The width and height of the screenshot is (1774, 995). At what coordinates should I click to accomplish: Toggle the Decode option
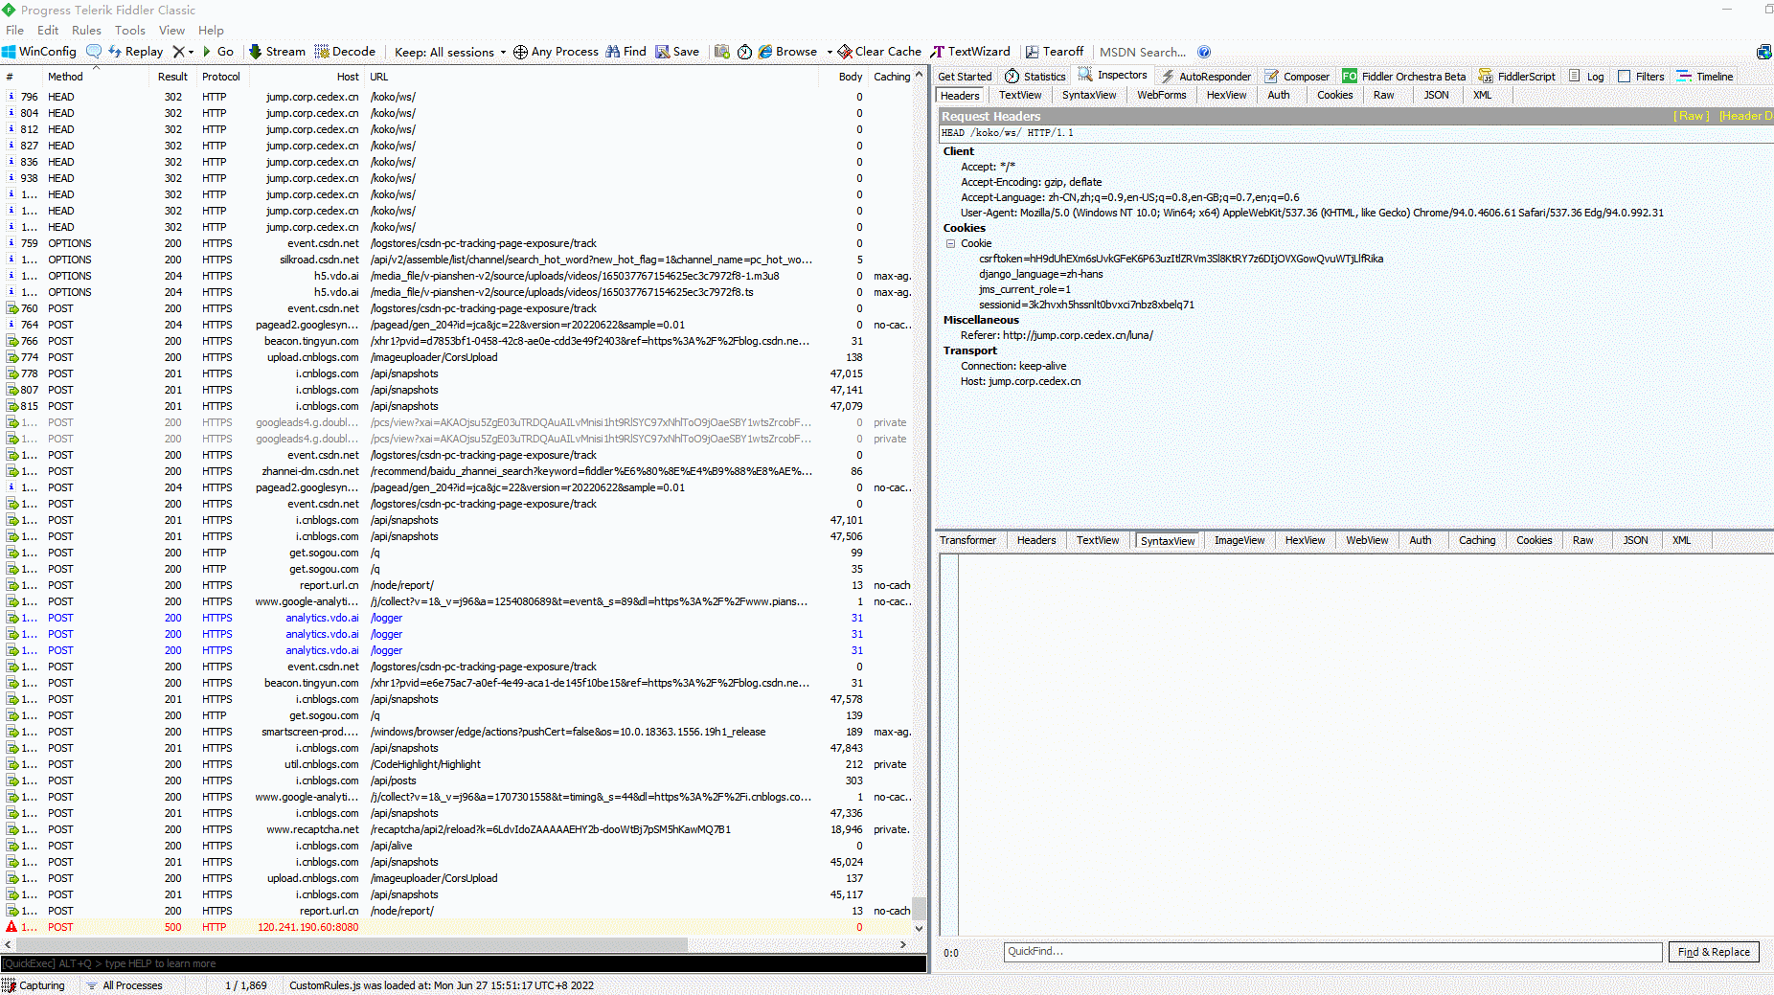click(345, 52)
